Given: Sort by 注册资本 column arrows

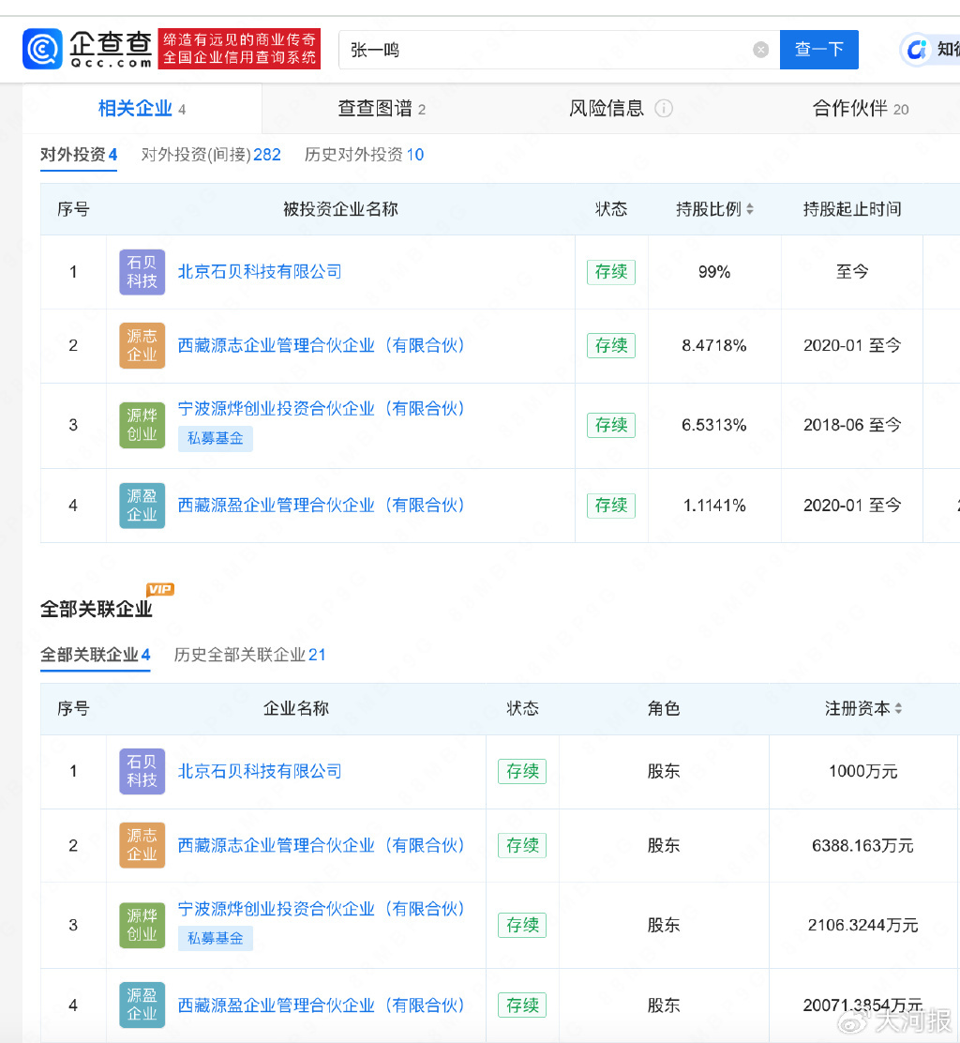Looking at the screenshot, I should click(898, 708).
